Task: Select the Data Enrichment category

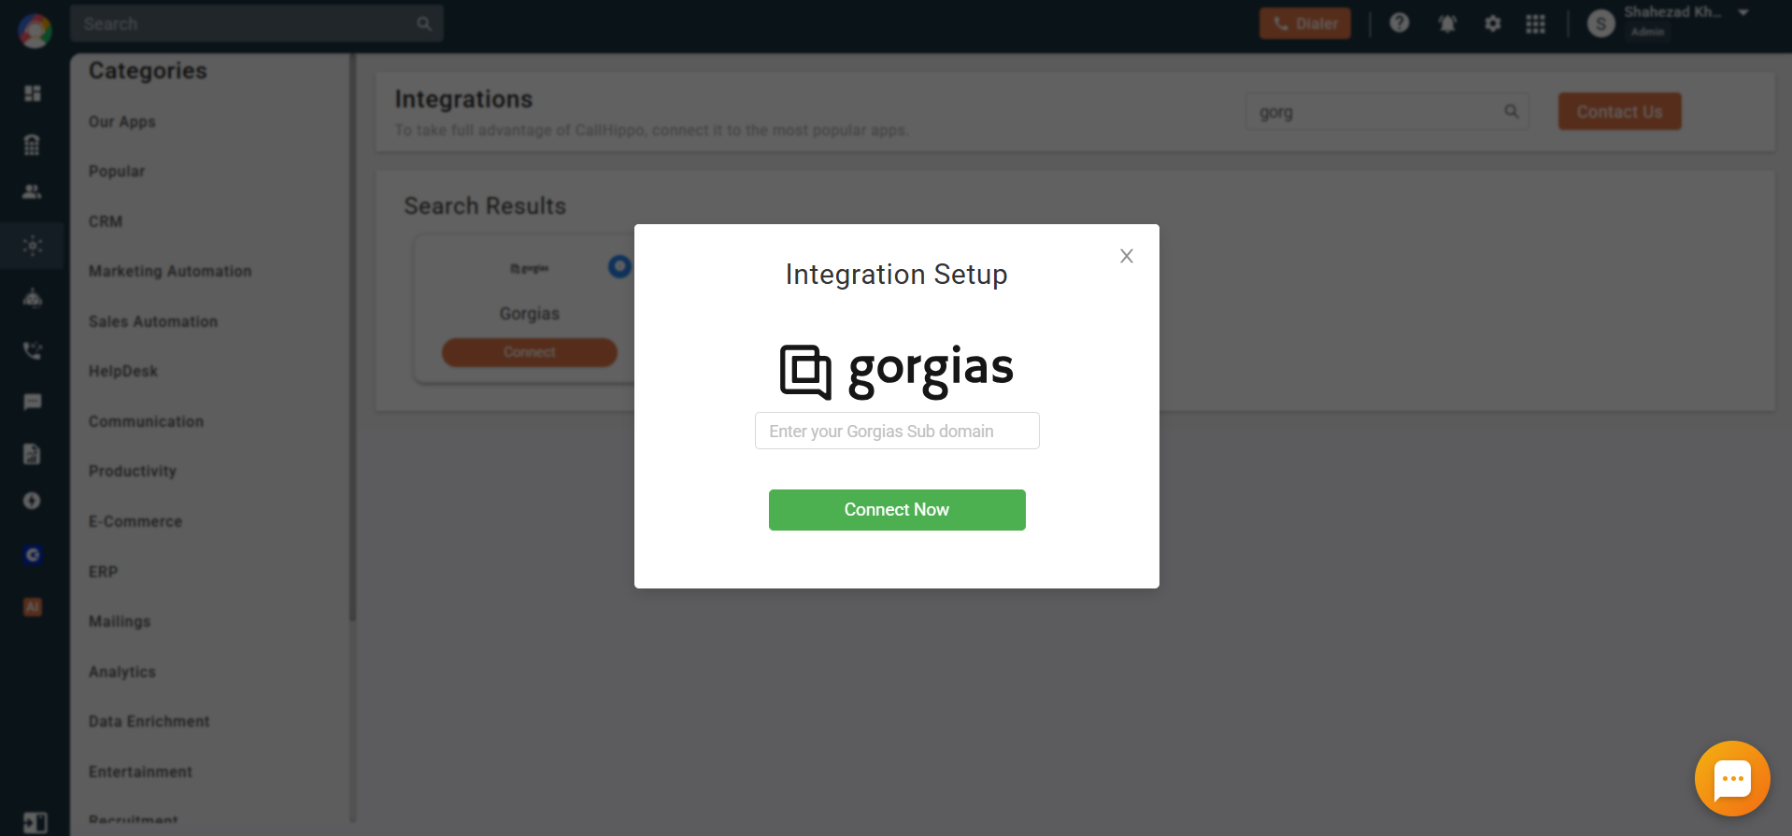Action: (x=149, y=721)
